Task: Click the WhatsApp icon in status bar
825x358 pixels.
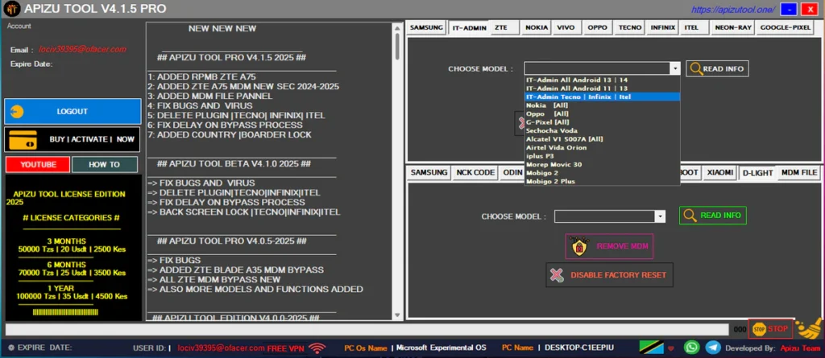Action: click(x=692, y=348)
